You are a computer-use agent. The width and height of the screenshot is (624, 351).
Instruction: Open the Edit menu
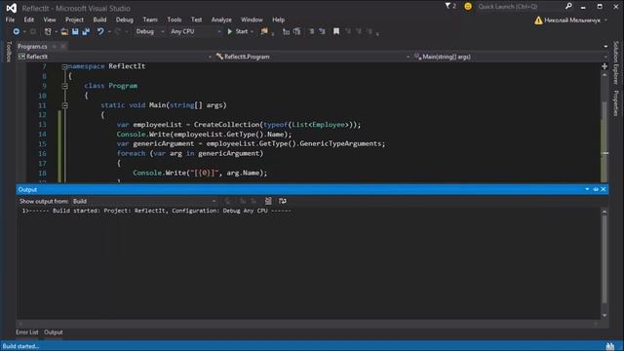pos(29,19)
